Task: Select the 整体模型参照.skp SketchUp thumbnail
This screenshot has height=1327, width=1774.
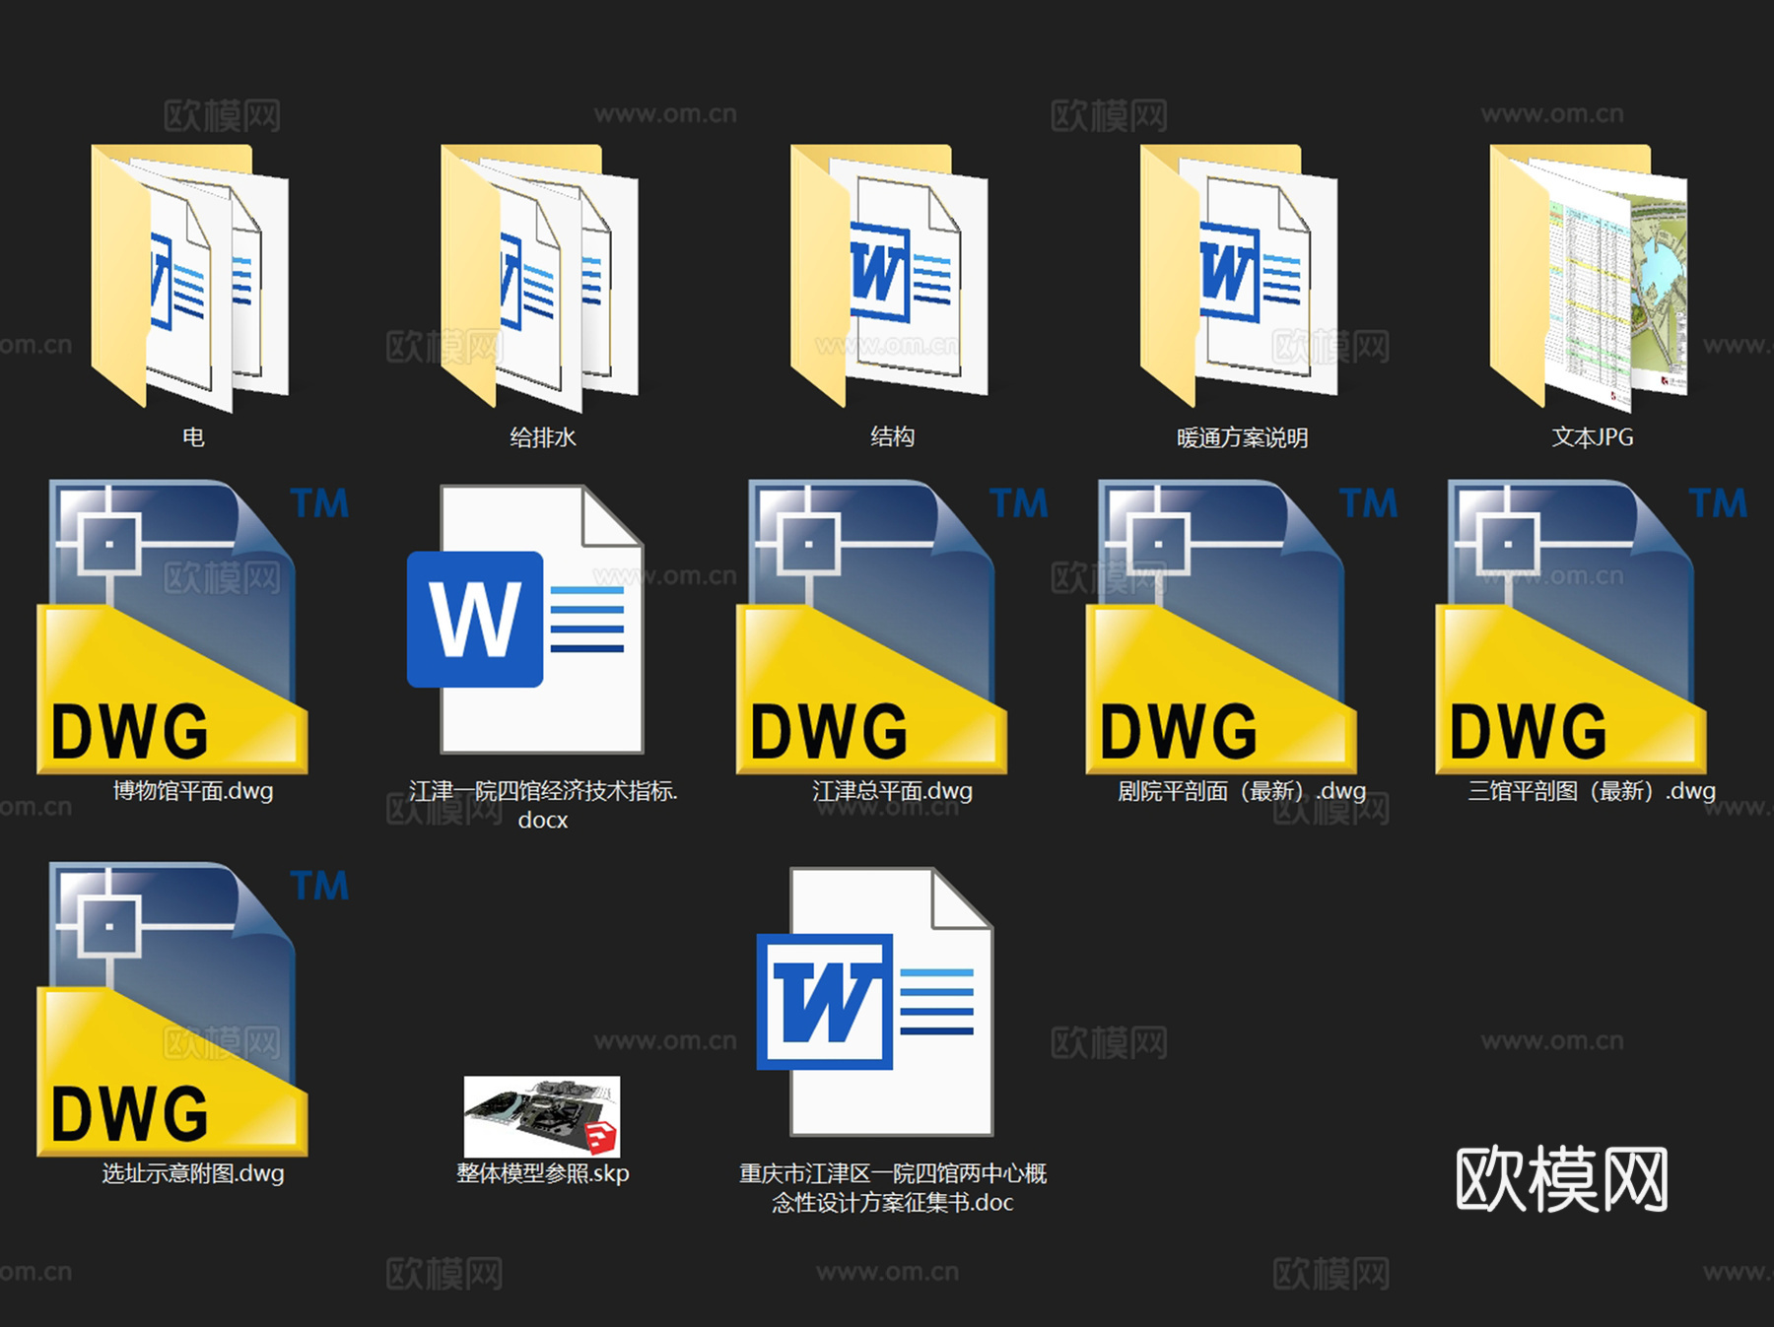Action: pyautogui.click(x=542, y=1116)
